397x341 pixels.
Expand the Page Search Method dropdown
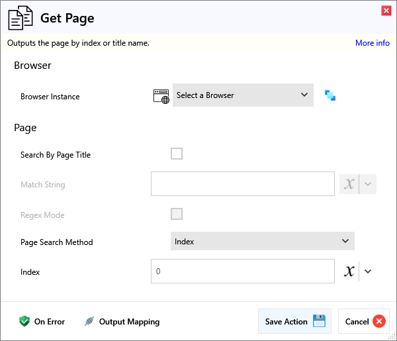[262, 241]
